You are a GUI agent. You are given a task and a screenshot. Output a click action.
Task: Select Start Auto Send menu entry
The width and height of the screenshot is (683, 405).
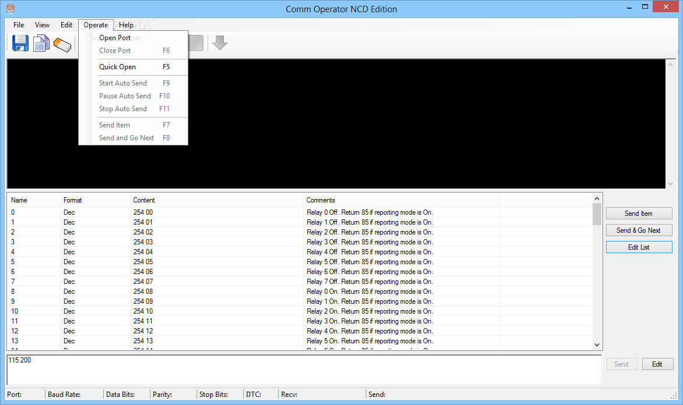(x=134, y=83)
